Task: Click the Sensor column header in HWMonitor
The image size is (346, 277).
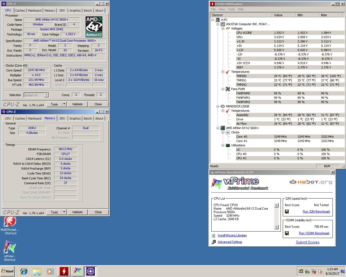Action: tap(241, 15)
